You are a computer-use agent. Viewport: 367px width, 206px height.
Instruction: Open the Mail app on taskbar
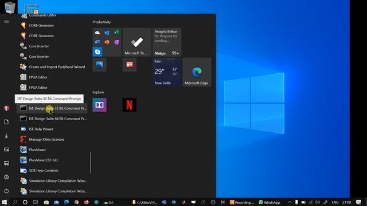pos(56,202)
